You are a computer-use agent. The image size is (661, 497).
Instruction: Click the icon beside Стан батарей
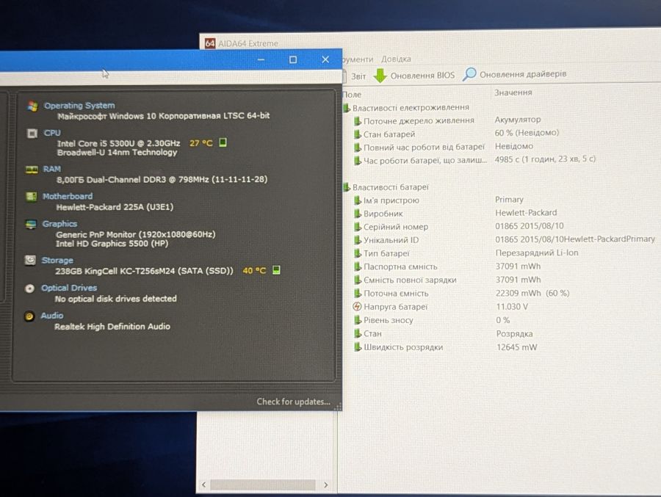pos(358,134)
